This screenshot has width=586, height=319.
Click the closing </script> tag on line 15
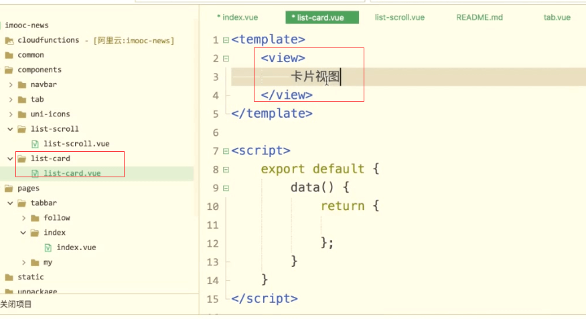(x=265, y=298)
